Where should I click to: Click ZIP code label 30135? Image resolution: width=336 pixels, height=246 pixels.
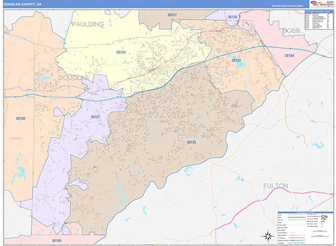[192, 142]
